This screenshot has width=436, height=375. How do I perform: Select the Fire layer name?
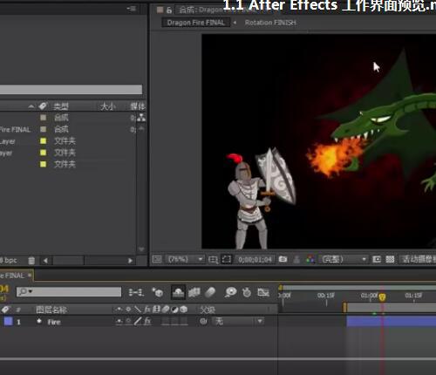(x=54, y=322)
